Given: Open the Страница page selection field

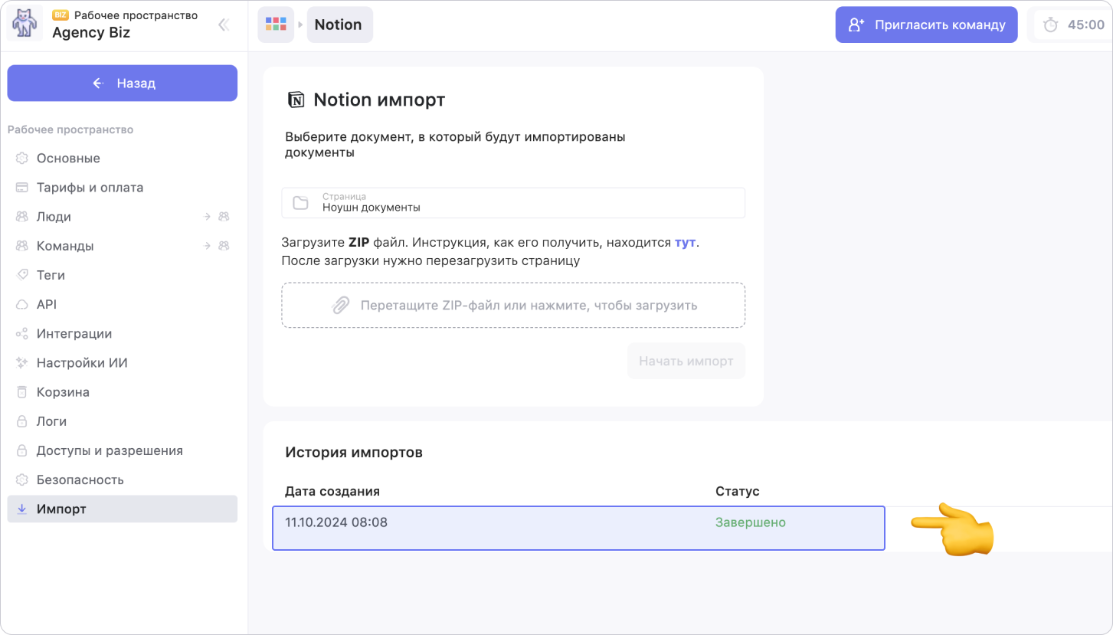Looking at the screenshot, I should click(513, 203).
